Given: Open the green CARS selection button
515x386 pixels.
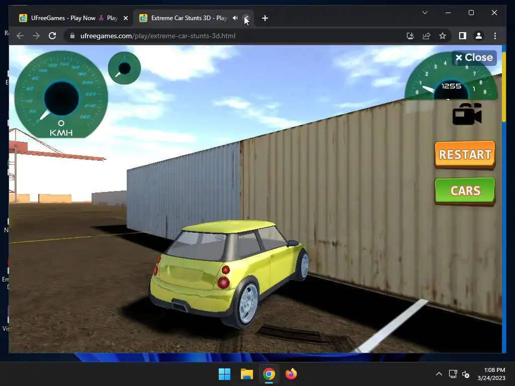Looking at the screenshot, I should tap(465, 190).
